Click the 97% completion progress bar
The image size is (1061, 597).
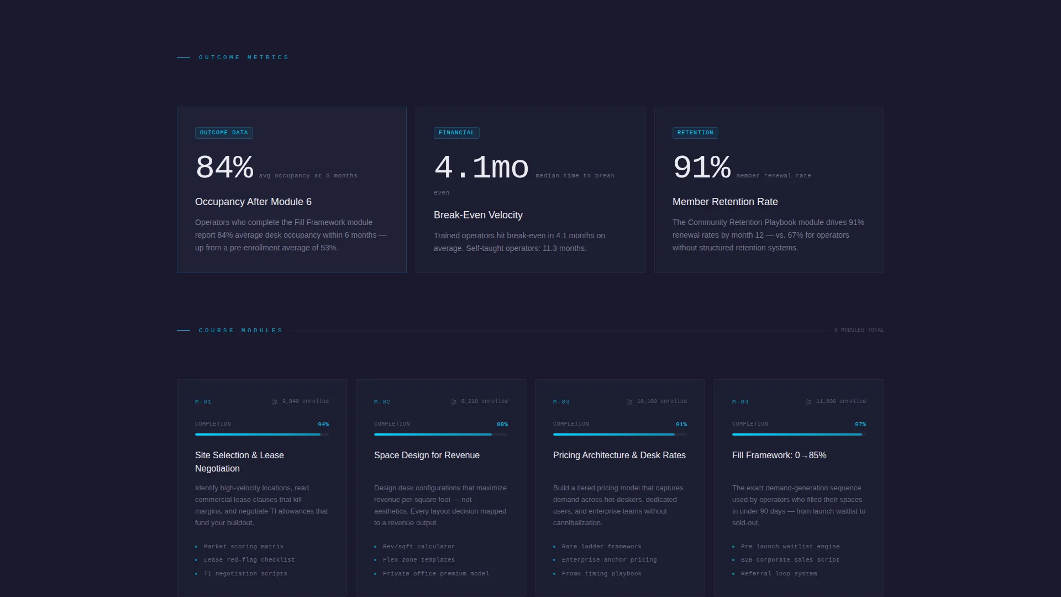coord(799,434)
